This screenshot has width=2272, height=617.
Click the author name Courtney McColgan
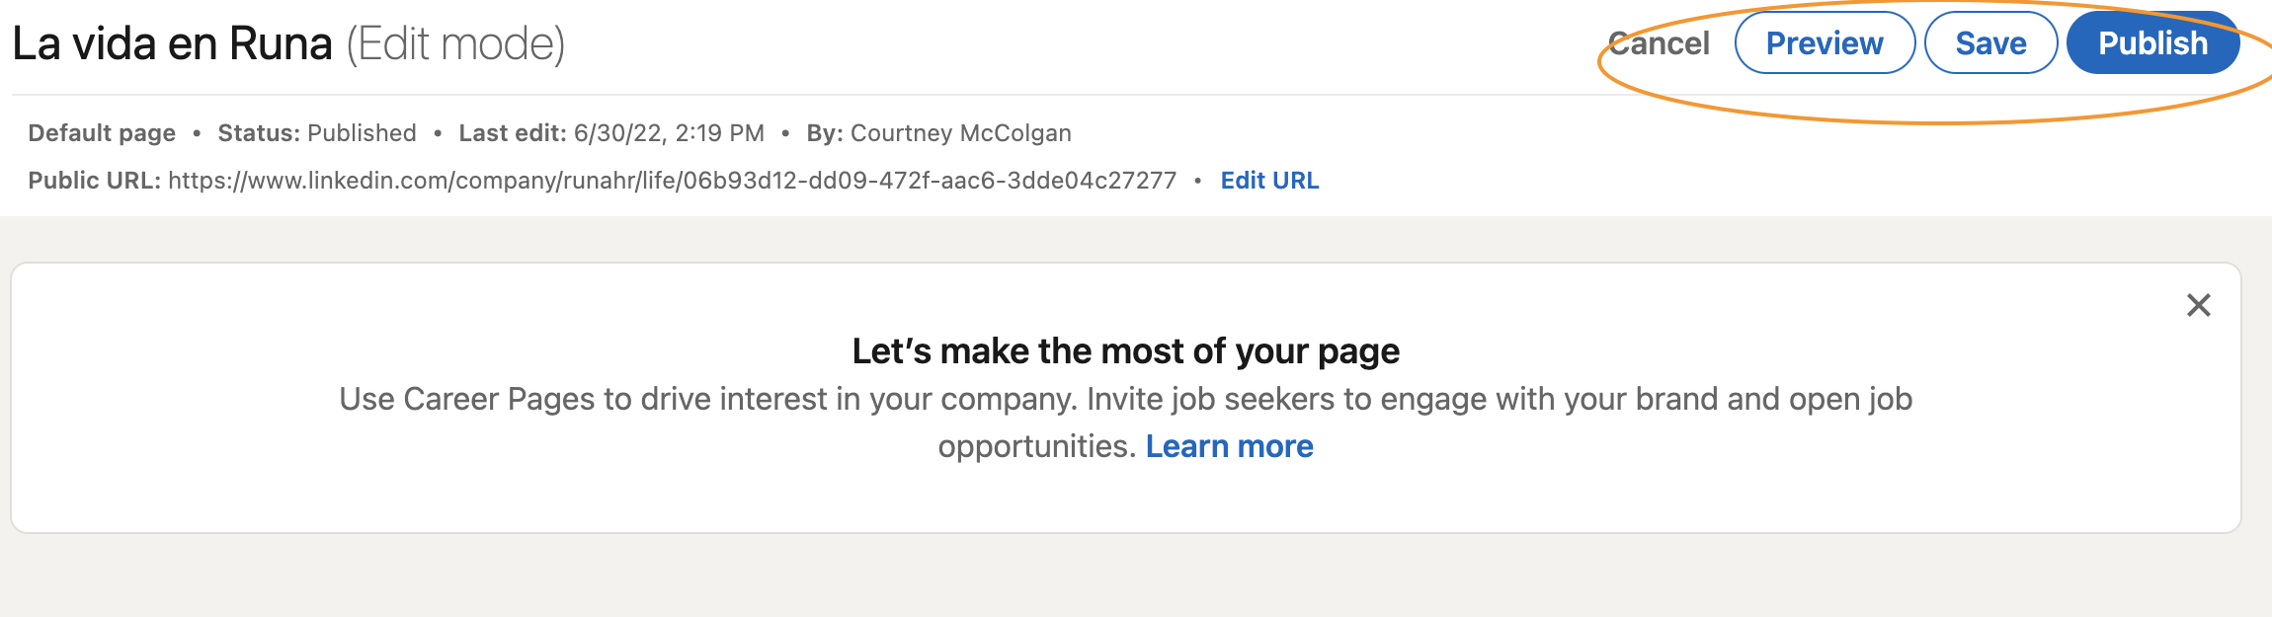[x=960, y=133]
